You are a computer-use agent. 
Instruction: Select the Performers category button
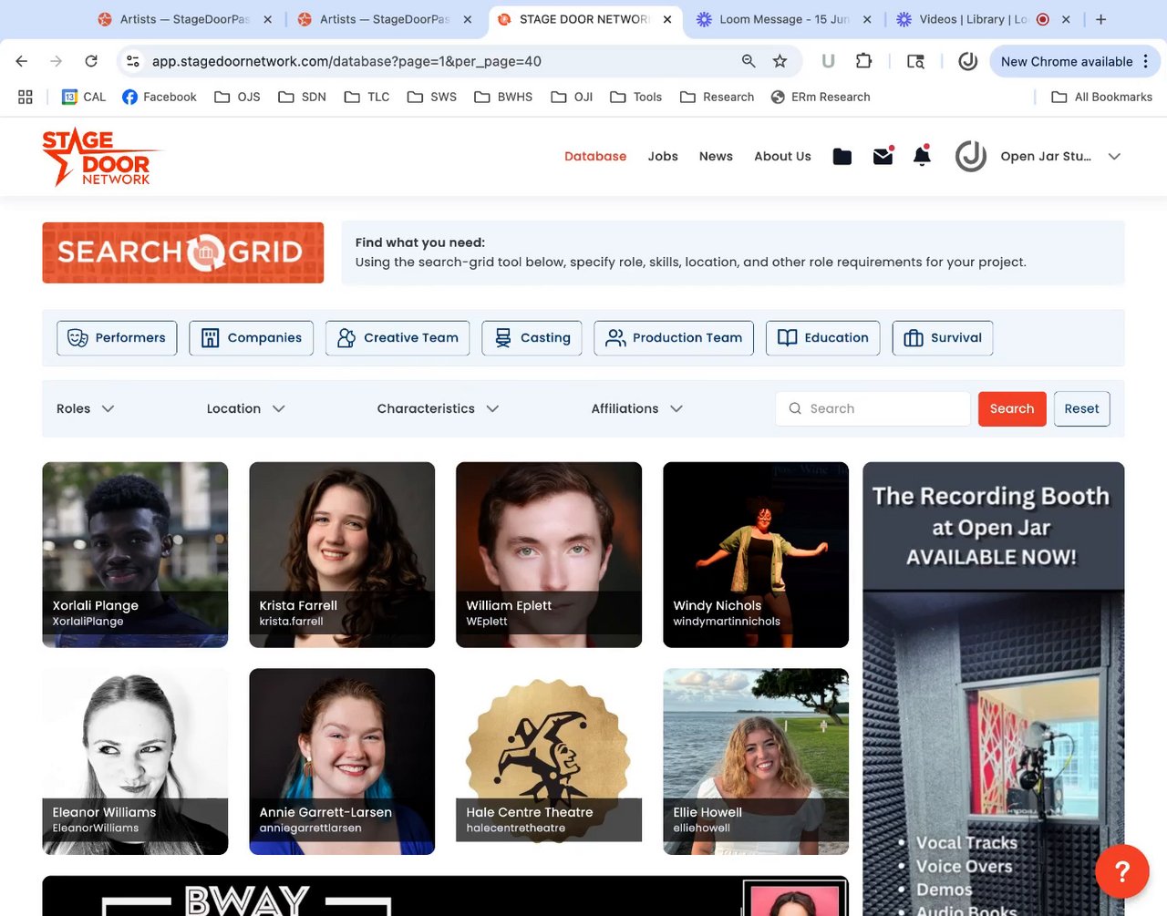117,338
